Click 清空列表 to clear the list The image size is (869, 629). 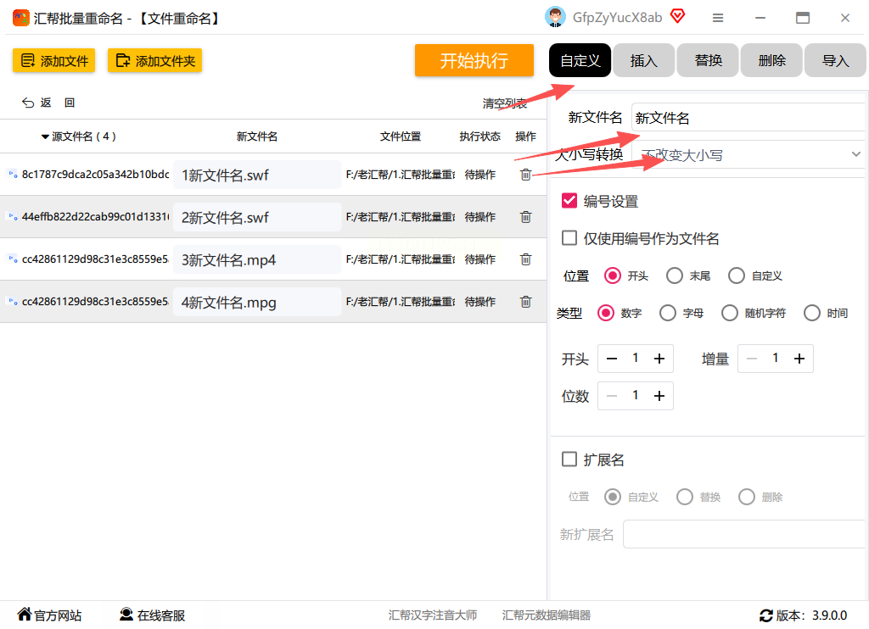pyautogui.click(x=504, y=103)
